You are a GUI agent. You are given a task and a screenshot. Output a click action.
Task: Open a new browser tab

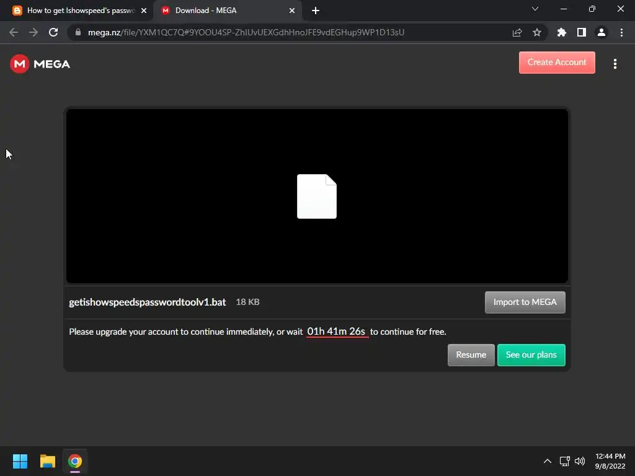[316, 11]
